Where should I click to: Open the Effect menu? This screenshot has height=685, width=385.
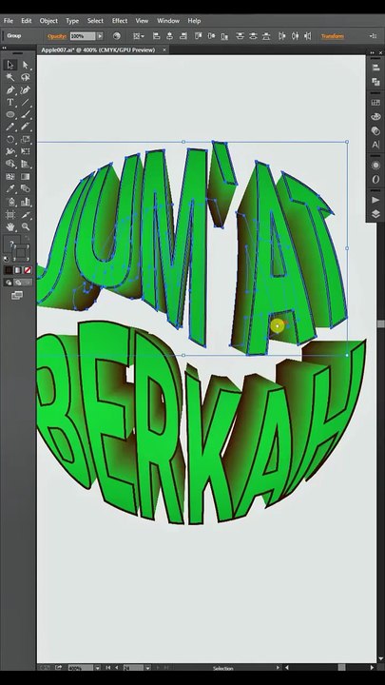click(x=120, y=21)
